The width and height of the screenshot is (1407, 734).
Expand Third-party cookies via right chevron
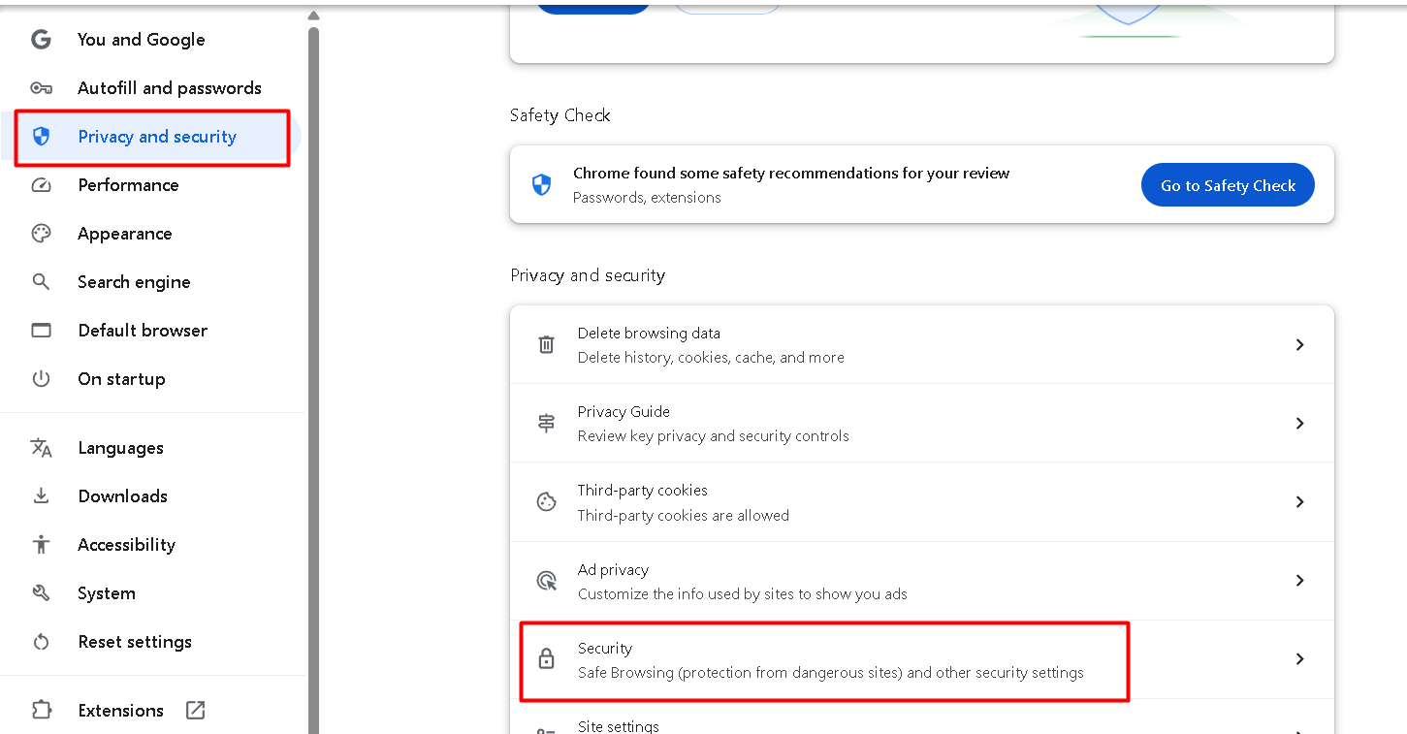1300,502
